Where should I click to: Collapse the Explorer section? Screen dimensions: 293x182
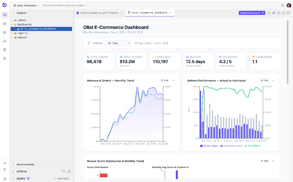tap(13, 13)
